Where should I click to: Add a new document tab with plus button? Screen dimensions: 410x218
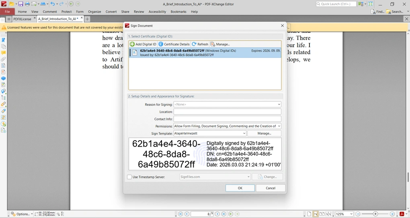[87, 19]
